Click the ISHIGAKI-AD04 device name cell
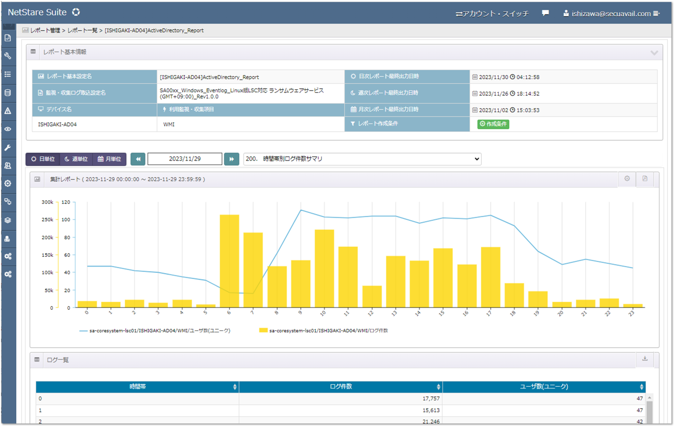This screenshot has width=675, height=427. tap(94, 124)
